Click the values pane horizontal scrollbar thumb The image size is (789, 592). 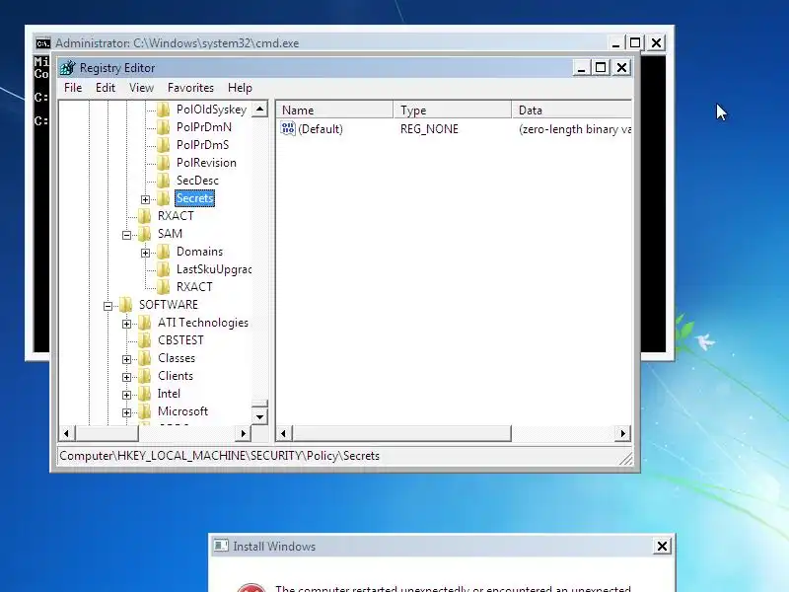[x=401, y=433]
